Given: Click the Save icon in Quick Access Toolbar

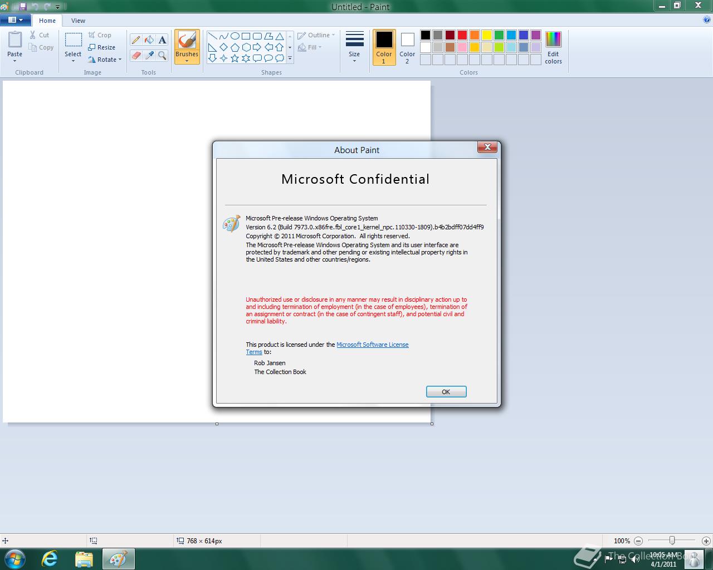Looking at the screenshot, I should point(23,7).
